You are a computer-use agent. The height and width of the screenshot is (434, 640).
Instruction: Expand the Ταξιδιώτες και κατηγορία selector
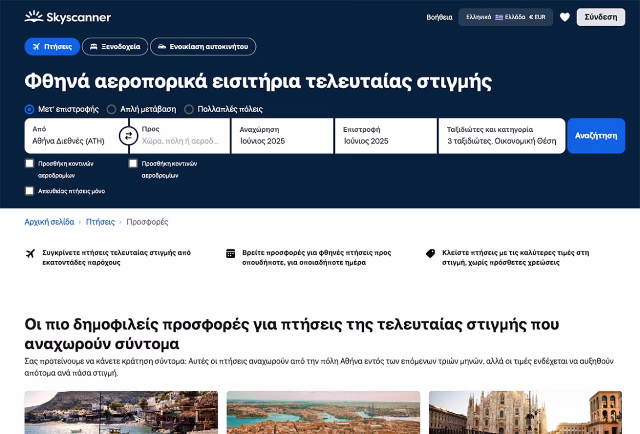point(501,136)
